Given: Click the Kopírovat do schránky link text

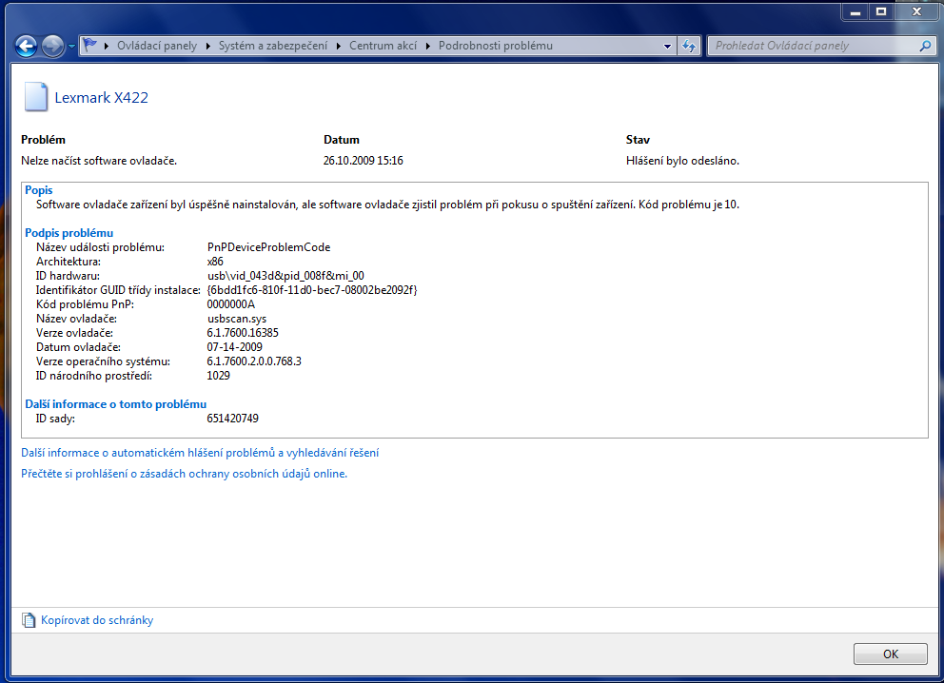Looking at the screenshot, I should point(97,620).
